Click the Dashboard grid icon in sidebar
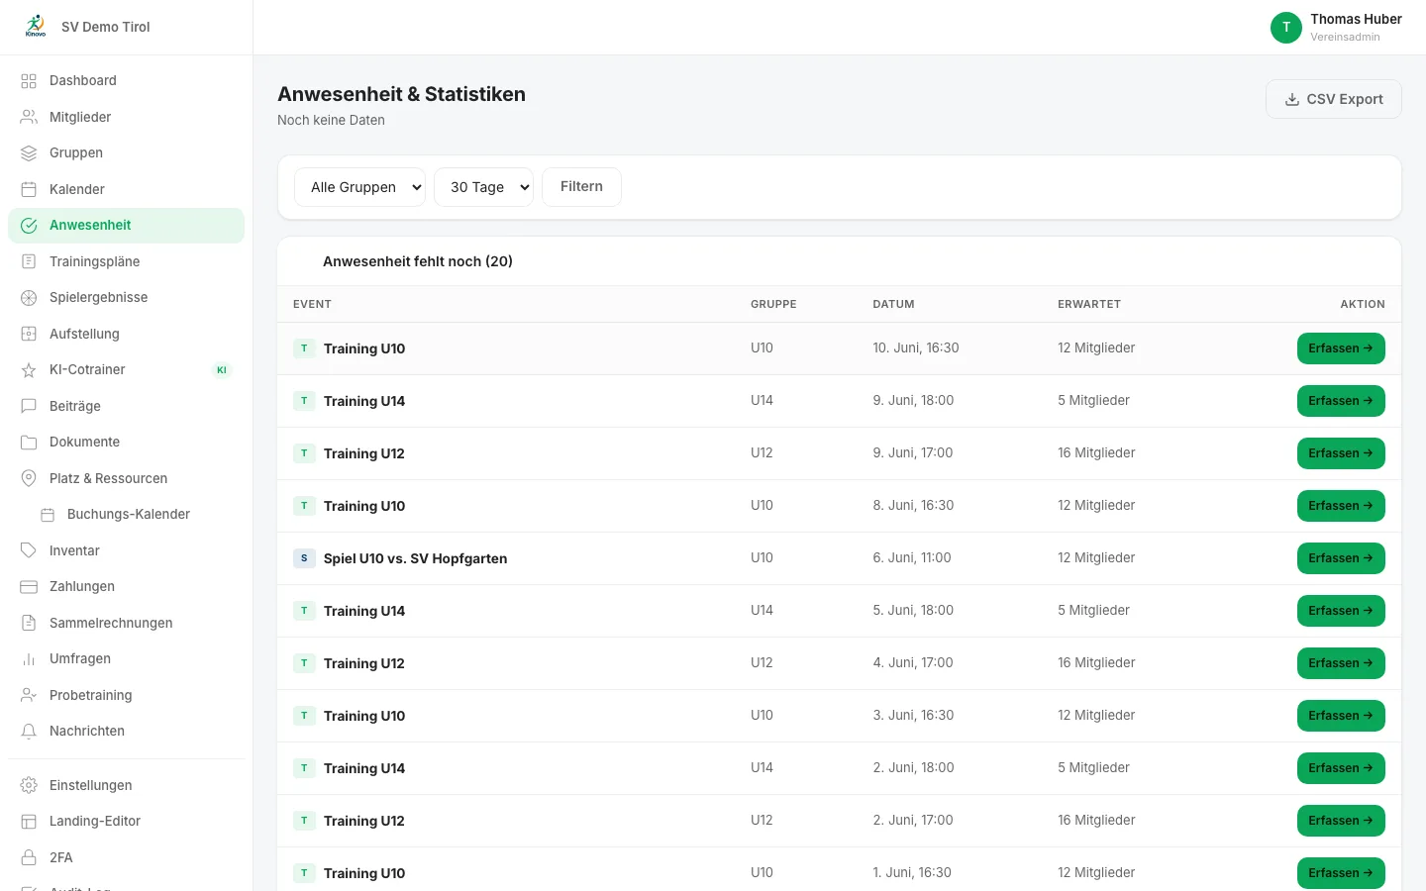Image resolution: width=1426 pixels, height=891 pixels. click(x=29, y=81)
